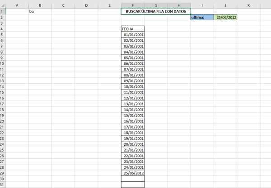Select entire column F via its header

click(x=133, y=5)
